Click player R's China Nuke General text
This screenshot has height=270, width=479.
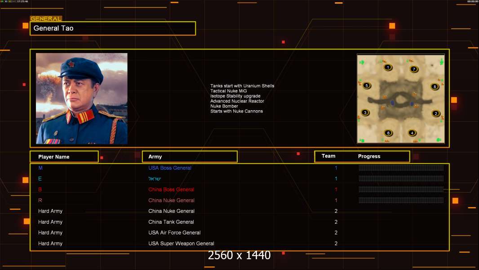point(171,200)
